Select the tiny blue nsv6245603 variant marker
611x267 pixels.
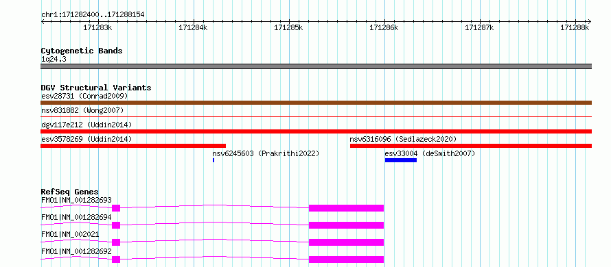[214, 160]
